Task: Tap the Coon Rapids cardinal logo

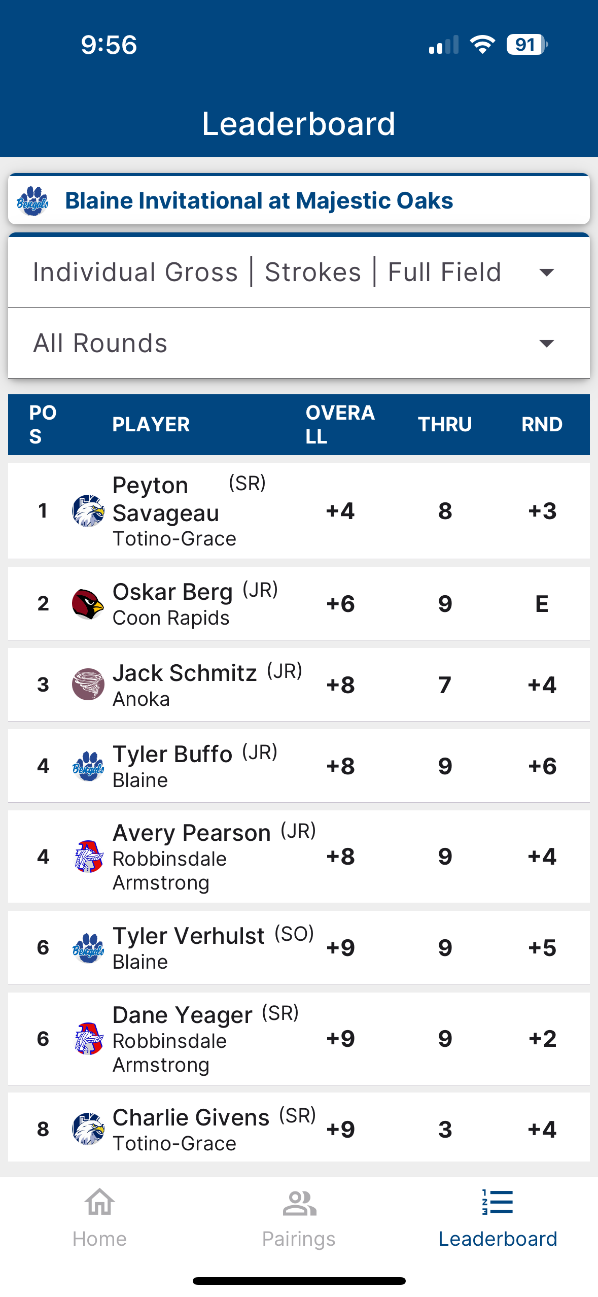Action: 88,604
